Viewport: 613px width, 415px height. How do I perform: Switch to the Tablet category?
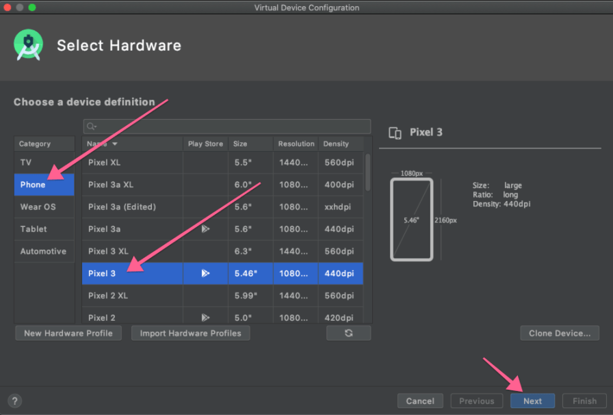(34, 229)
